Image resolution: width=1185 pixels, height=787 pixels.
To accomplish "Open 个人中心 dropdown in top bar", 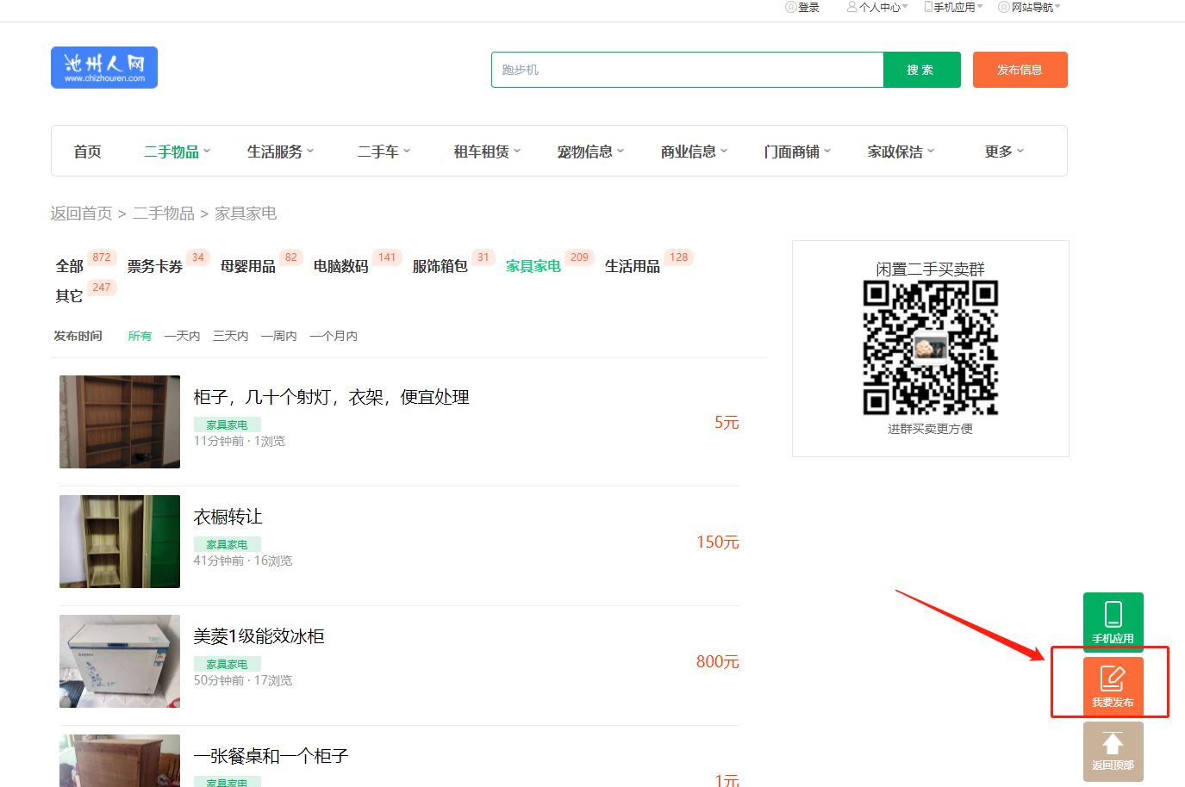I will 877,7.
